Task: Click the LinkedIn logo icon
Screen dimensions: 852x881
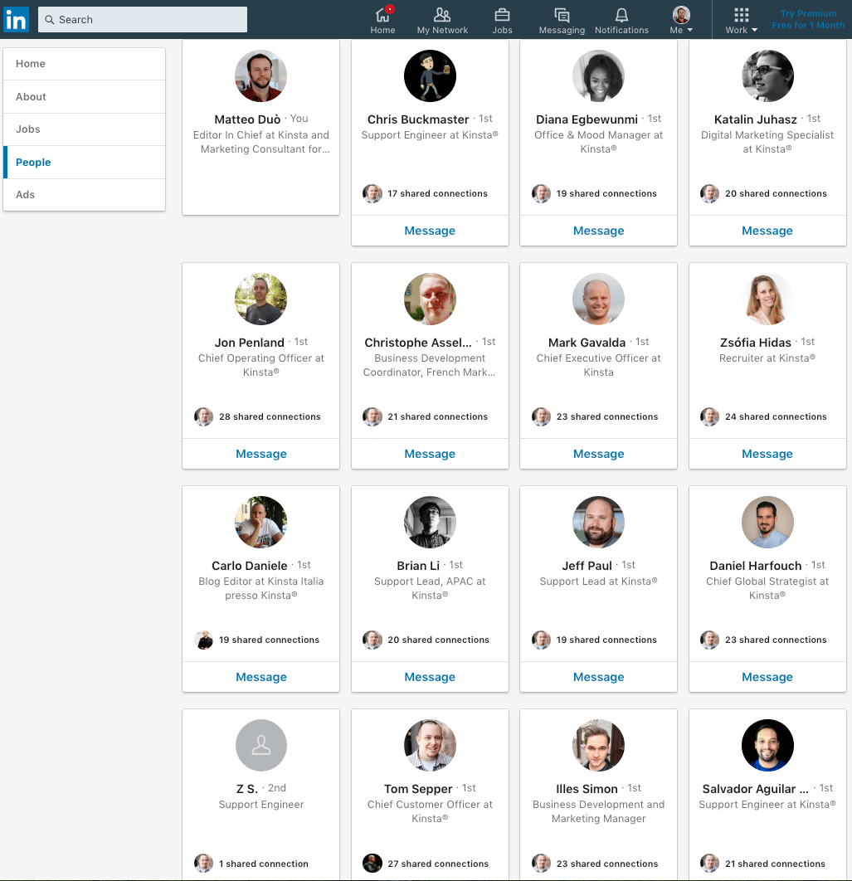Action: click(16, 19)
